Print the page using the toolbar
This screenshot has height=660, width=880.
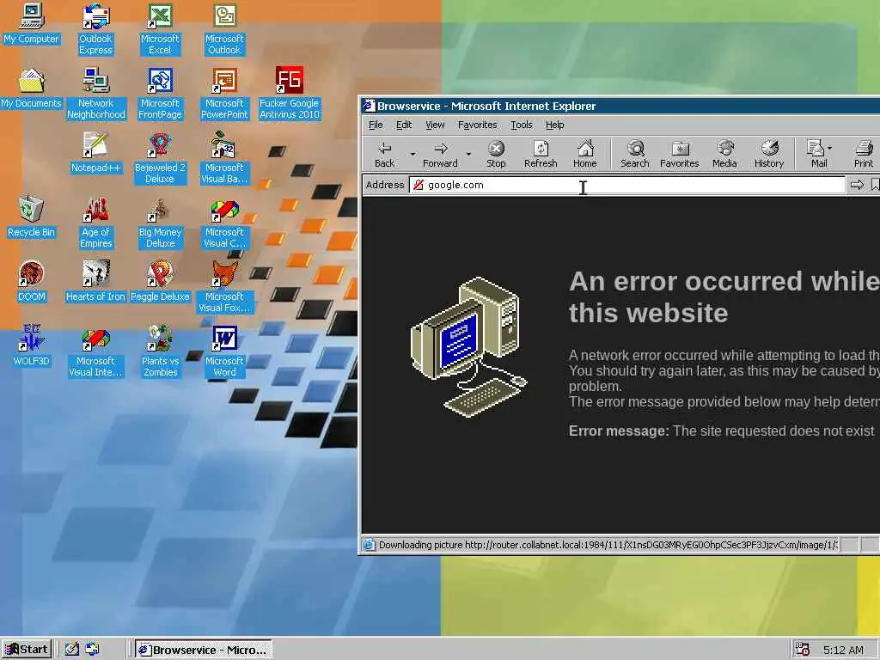(864, 154)
